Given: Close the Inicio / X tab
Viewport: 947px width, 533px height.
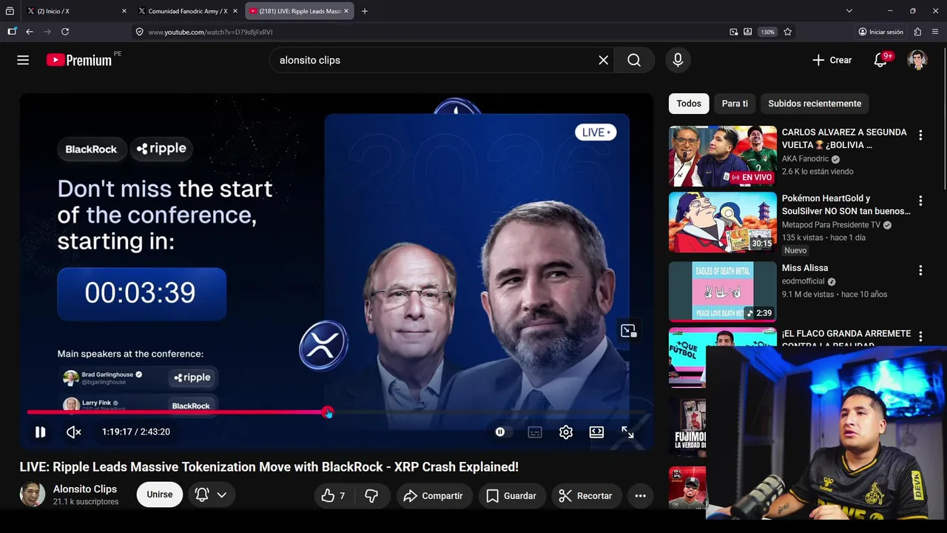Looking at the screenshot, I should 124,11.
